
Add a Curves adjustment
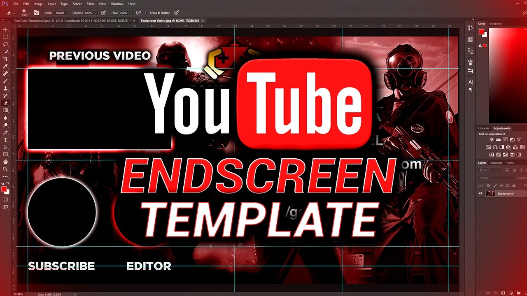tap(505, 140)
